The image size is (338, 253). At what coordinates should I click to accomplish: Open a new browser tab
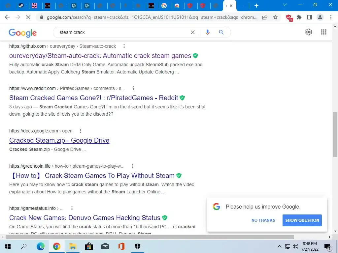(x=256, y=6)
